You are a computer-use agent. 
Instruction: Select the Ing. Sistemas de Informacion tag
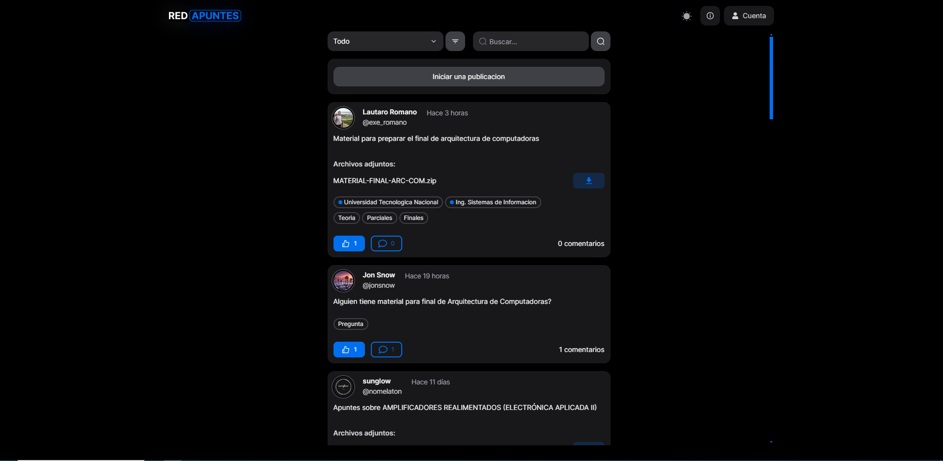[x=493, y=202]
